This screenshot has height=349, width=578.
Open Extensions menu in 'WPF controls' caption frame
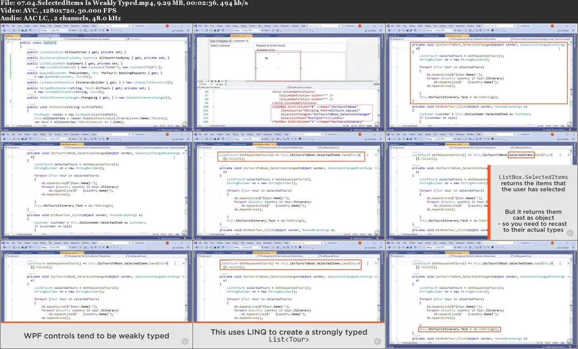pos(75,243)
